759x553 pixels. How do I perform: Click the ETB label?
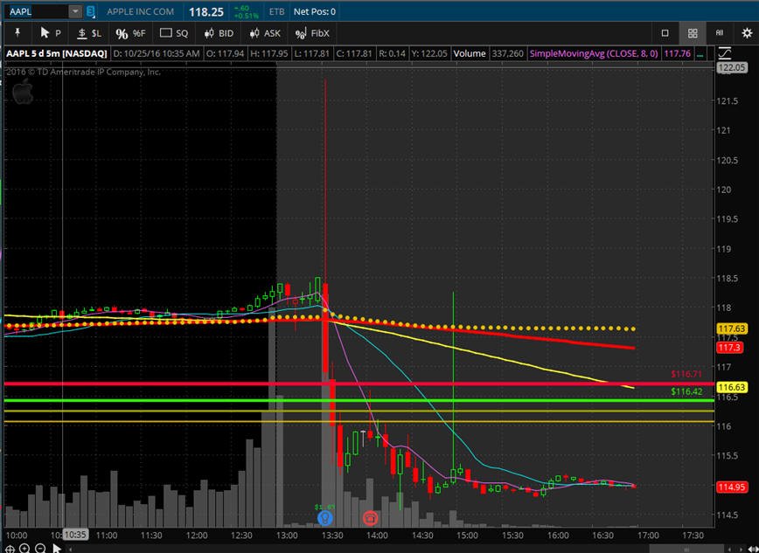pyautogui.click(x=276, y=11)
